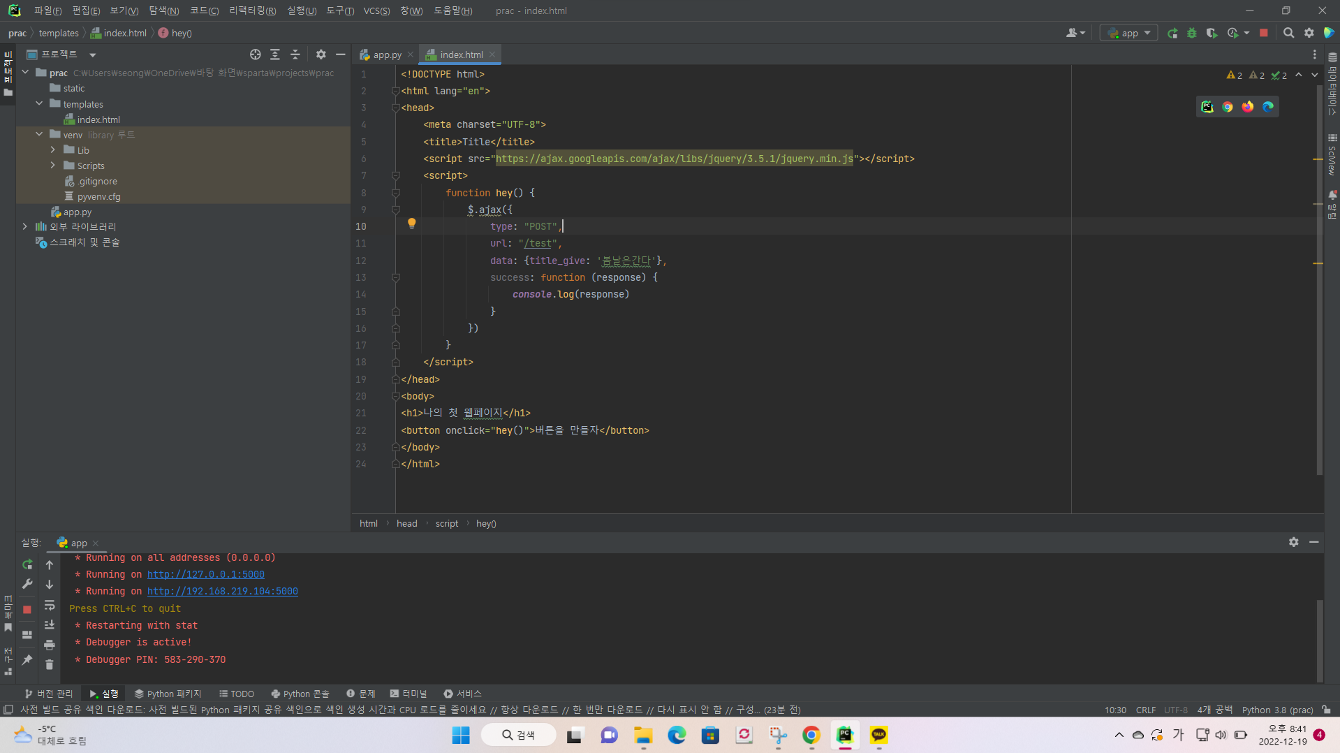Open the Windows Start menu
The width and height of the screenshot is (1340, 753).
pyautogui.click(x=461, y=735)
